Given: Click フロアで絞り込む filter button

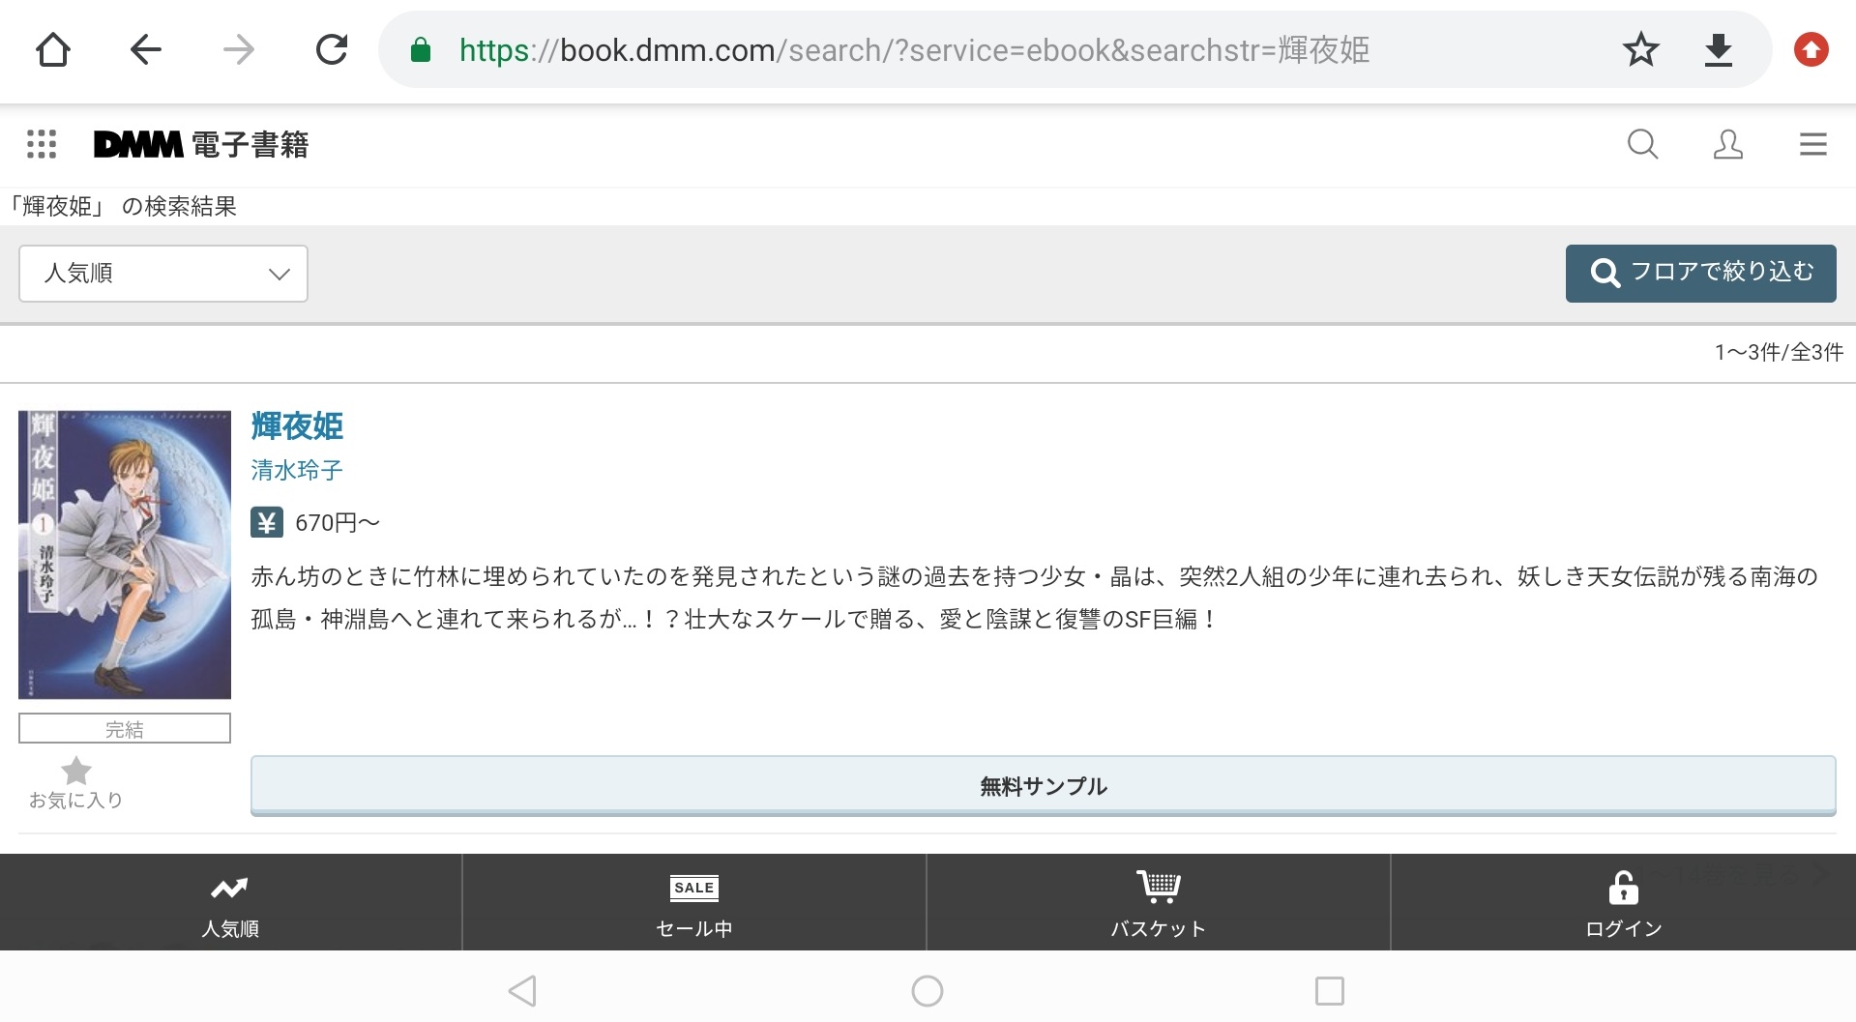Looking at the screenshot, I should point(1700,274).
